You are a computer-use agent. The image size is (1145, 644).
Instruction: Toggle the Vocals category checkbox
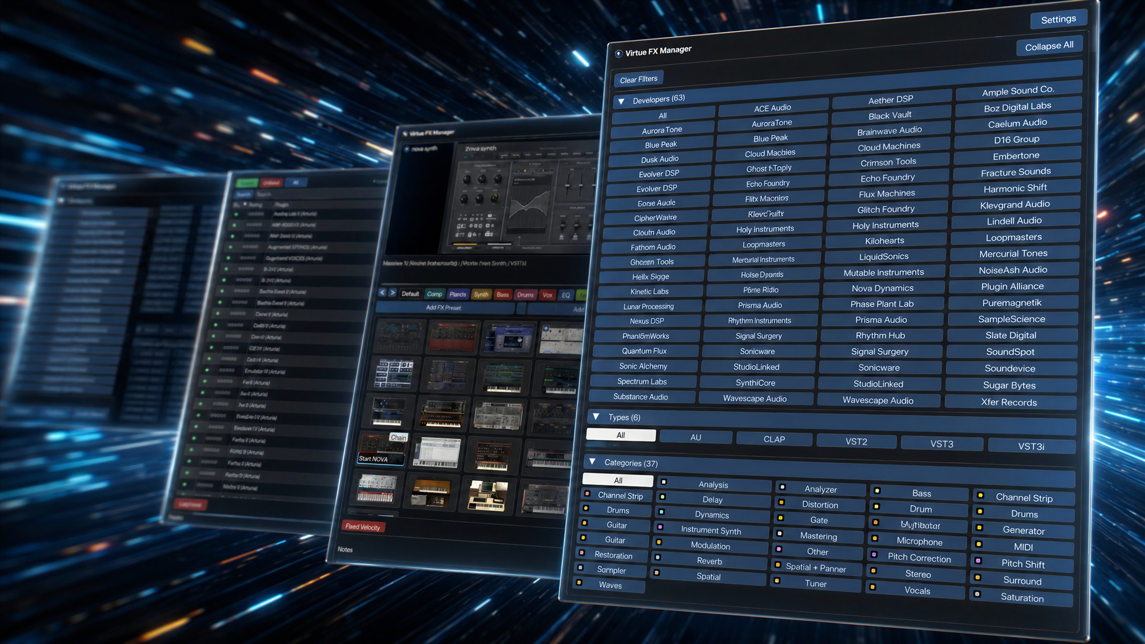873,587
